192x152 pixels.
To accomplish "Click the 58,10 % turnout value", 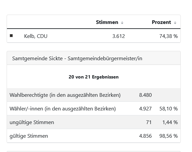I will pos(168,109).
